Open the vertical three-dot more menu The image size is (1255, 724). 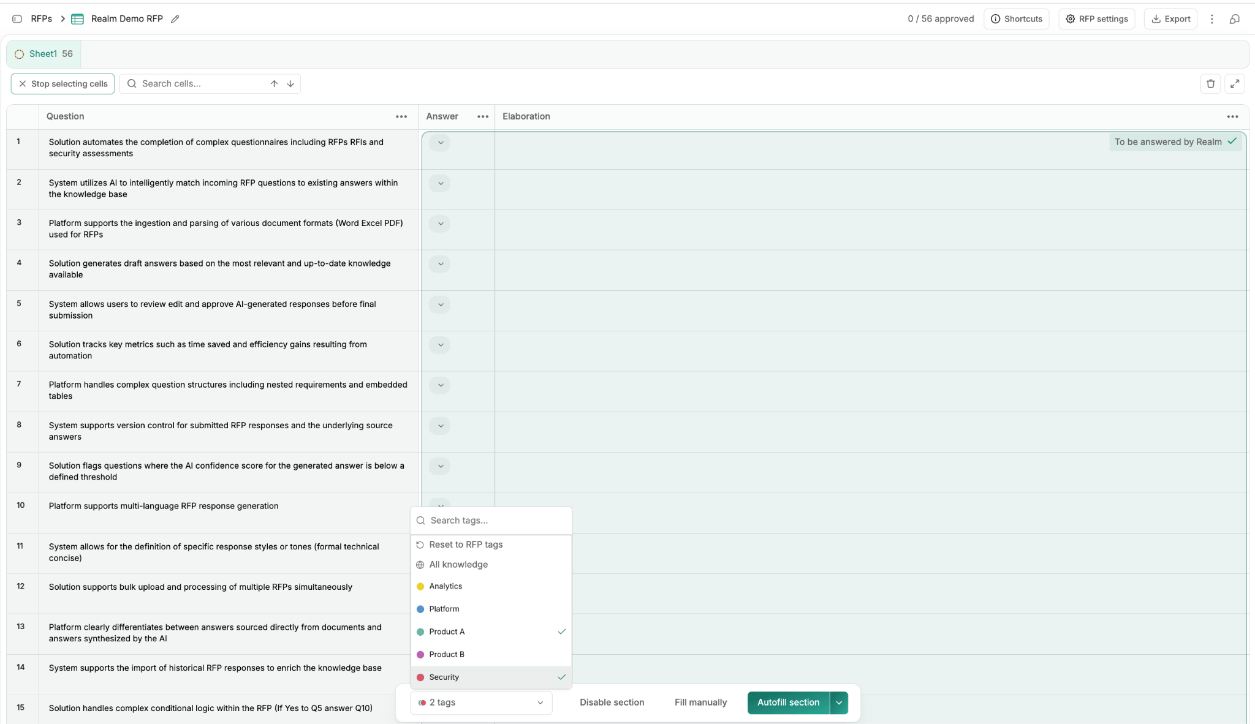tap(1211, 19)
